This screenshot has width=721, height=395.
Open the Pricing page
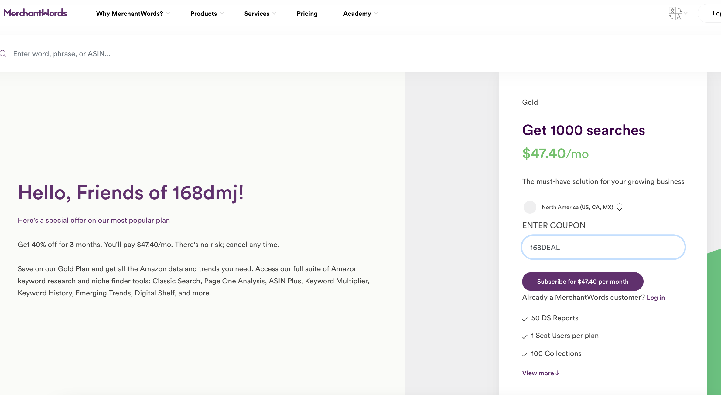307,14
